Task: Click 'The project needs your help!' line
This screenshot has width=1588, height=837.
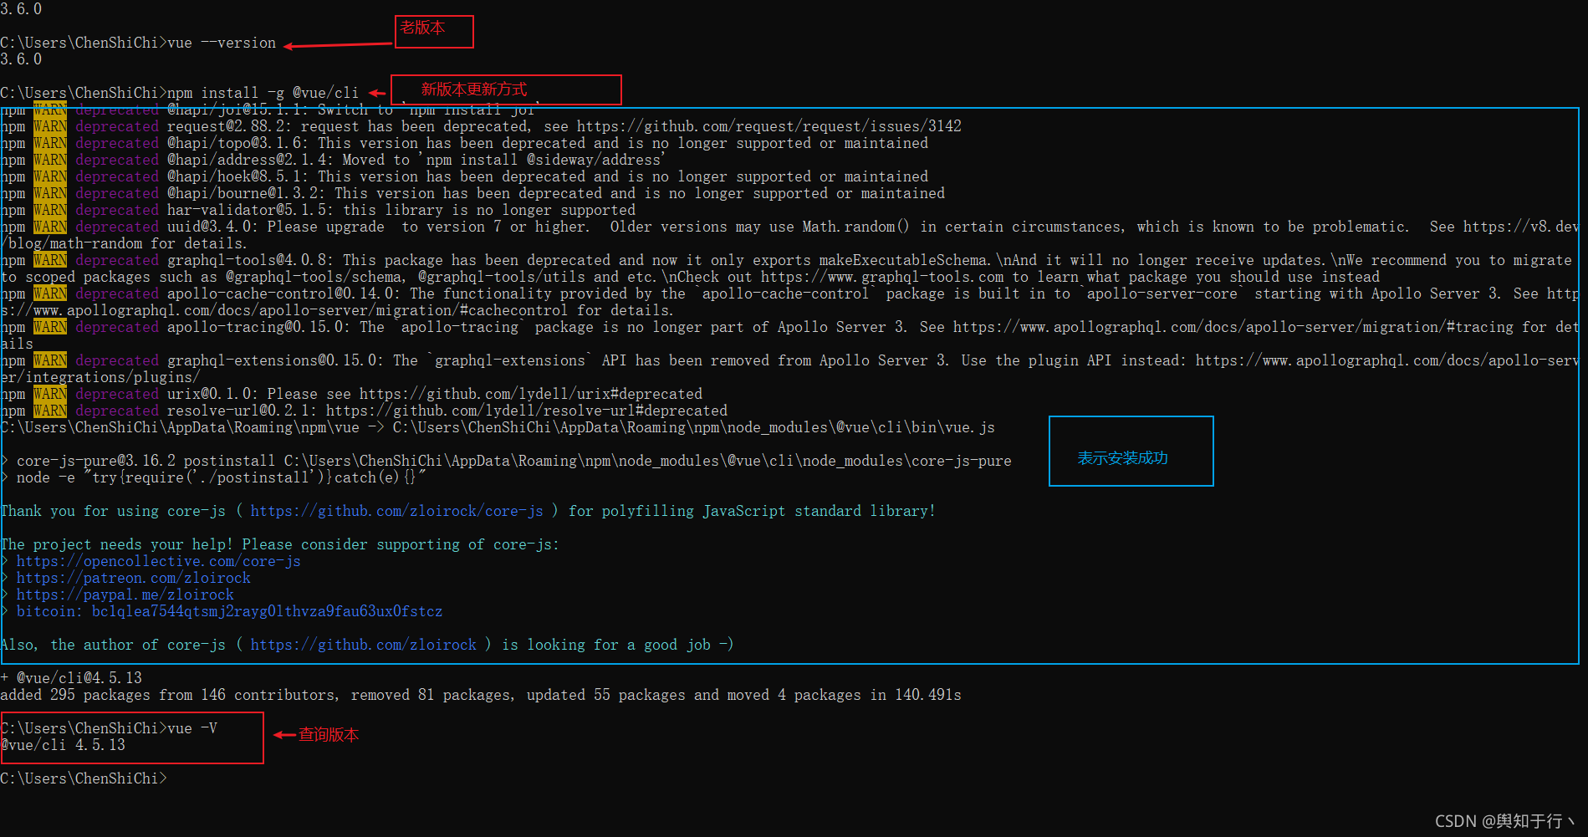Action: 280,544
